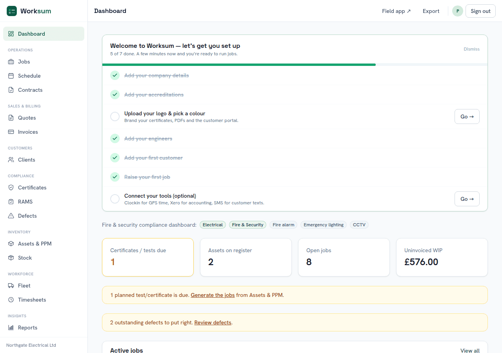Open the Jobs menu item
Viewport: 502px width, 353px height.
[x=44, y=62]
